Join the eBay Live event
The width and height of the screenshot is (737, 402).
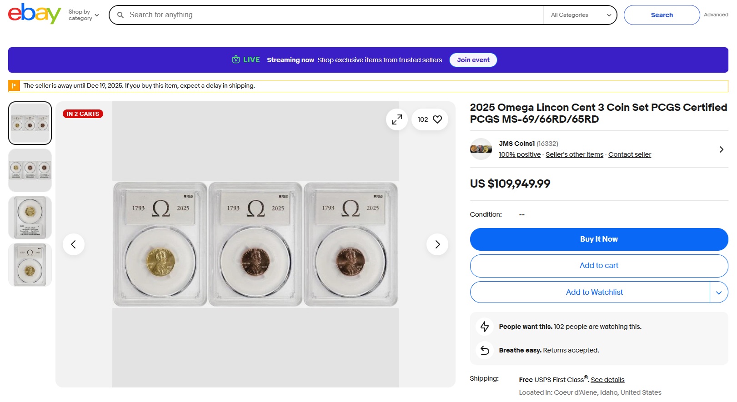pos(473,60)
